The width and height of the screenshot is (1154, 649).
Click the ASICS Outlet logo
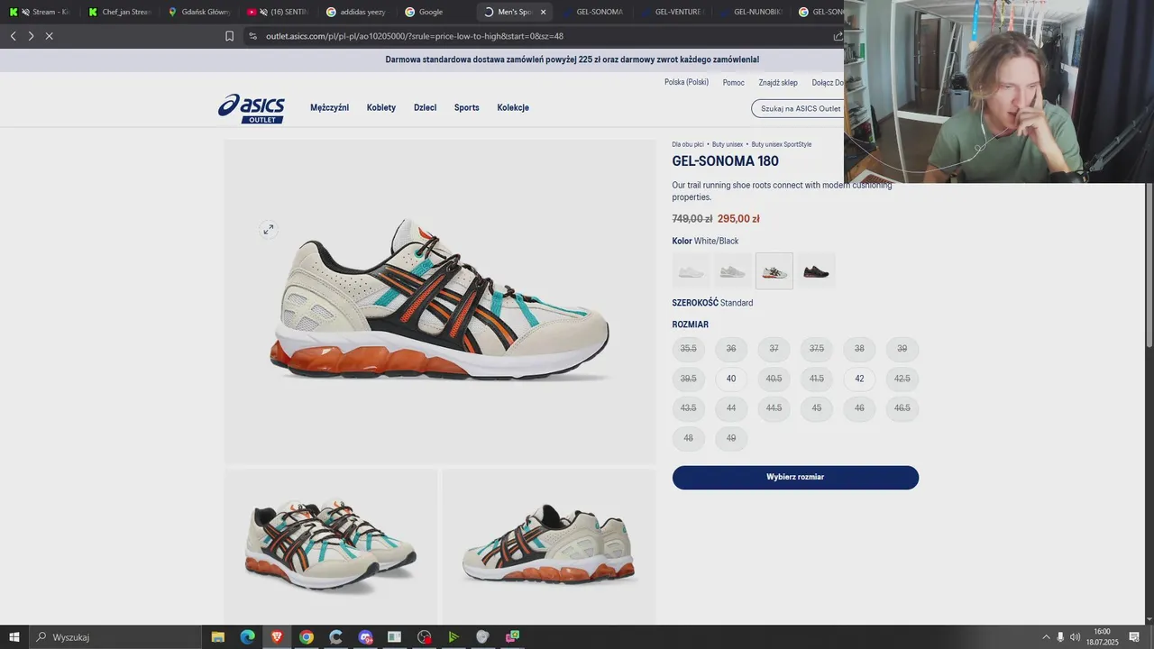click(252, 108)
